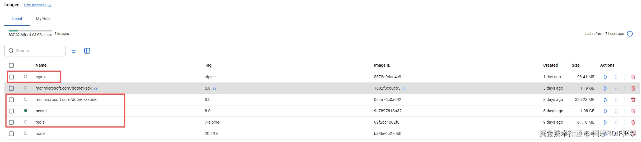This screenshot has height=142, width=641.
Task: Delete the dotnet/sdk image
Action: (x=633, y=88)
